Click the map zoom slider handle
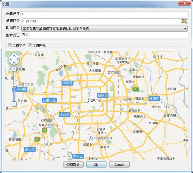Viewport: 193px width, 173px height. click(14, 86)
